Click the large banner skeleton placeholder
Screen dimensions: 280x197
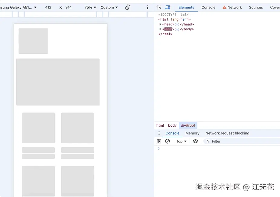pyautogui.click(x=58, y=82)
